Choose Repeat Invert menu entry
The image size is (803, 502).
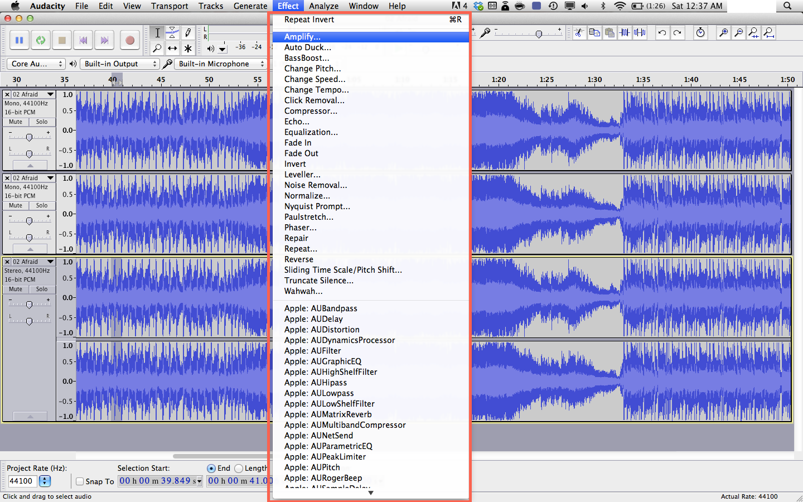pyautogui.click(x=371, y=20)
